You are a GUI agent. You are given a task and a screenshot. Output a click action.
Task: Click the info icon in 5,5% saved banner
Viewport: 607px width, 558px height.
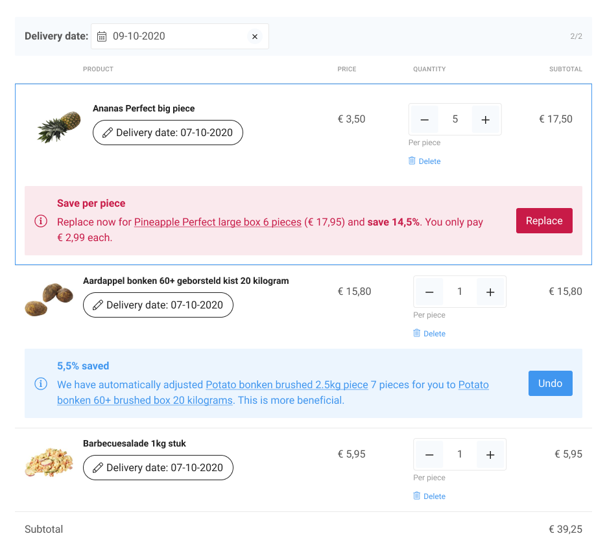point(41,384)
